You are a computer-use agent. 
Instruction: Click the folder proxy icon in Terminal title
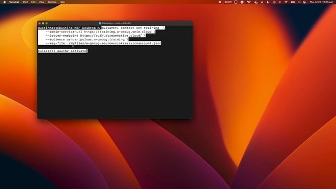(x=100, y=23)
